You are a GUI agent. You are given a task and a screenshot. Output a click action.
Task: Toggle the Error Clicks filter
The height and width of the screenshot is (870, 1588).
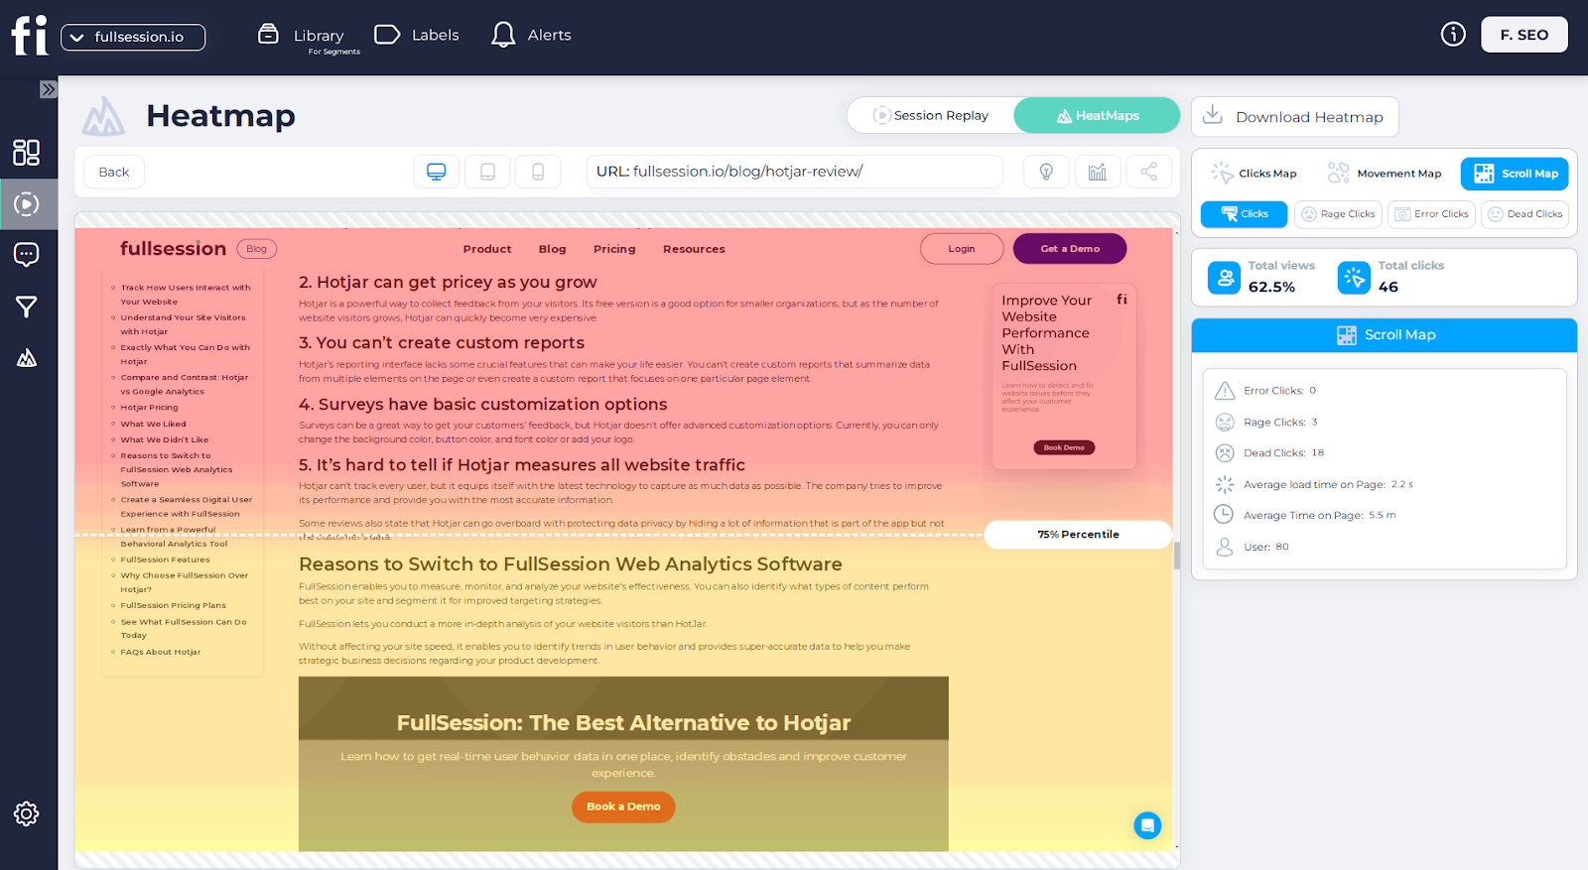(x=1431, y=214)
